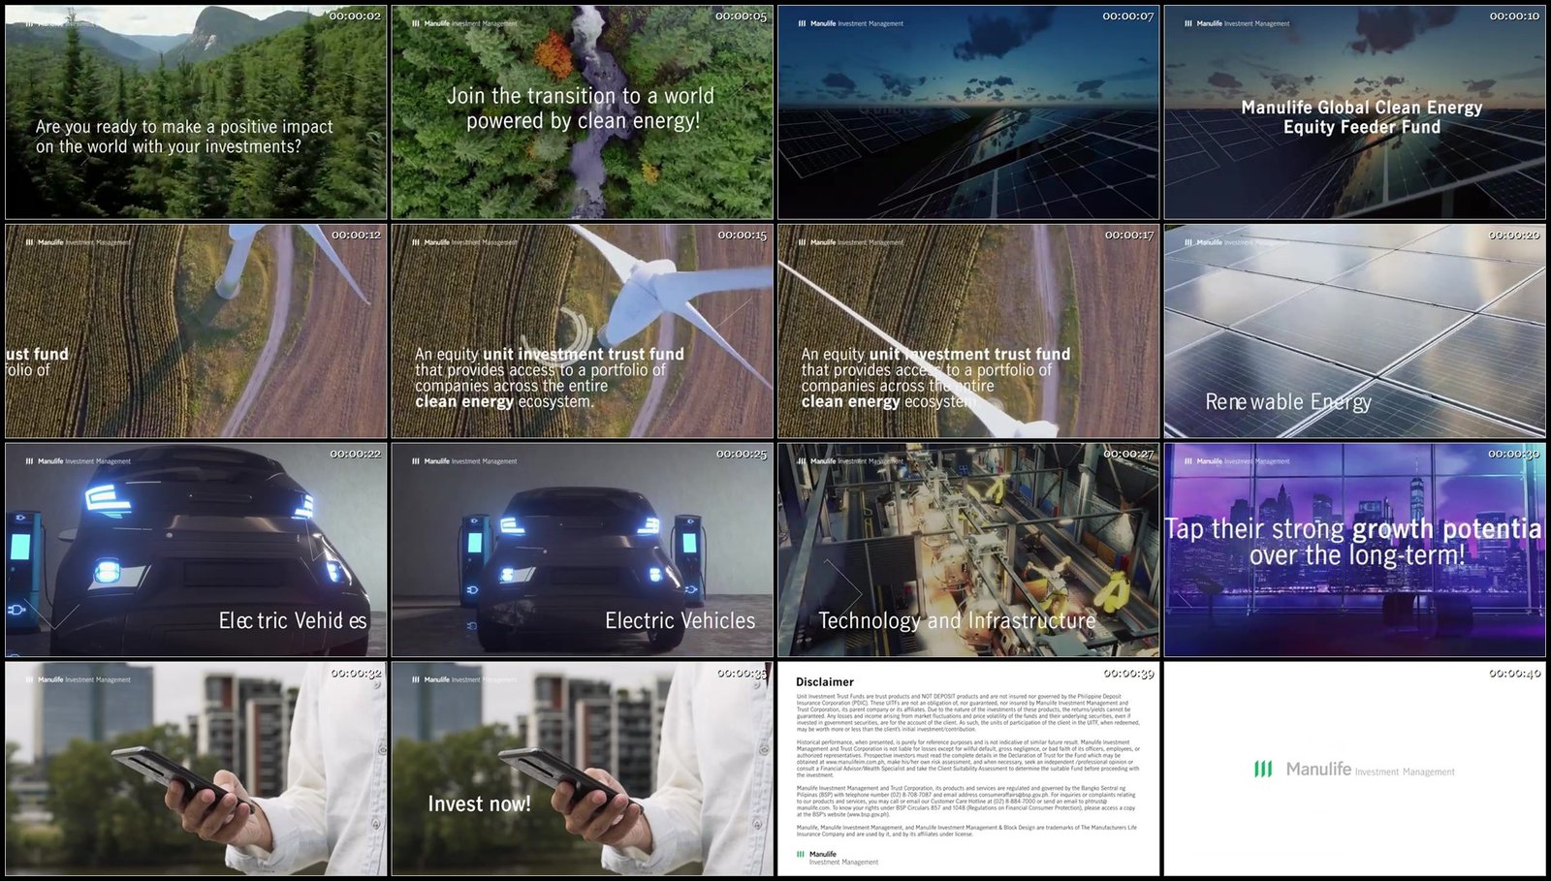Image resolution: width=1551 pixels, height=881 pixels.
Task: Select the frame with cut-off 'ust fund' caption
Action: click(x=196, y=331)
